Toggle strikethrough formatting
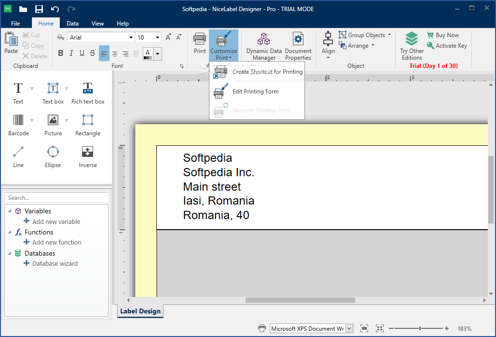 (x=92, y=53)
